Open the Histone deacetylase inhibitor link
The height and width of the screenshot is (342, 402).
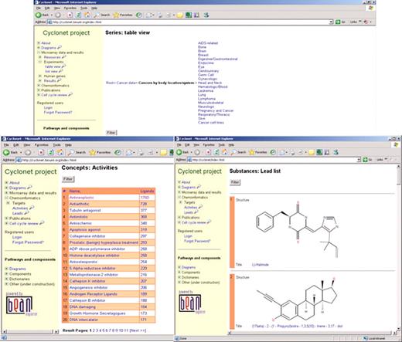[x=94, y=256]
